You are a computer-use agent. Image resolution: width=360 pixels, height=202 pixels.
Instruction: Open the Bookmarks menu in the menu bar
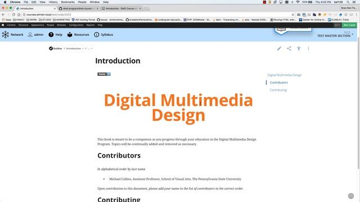[67, 2]
